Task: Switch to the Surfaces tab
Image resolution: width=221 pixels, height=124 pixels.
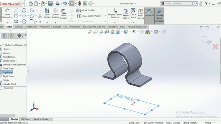Action: click(x=19, y=27)
